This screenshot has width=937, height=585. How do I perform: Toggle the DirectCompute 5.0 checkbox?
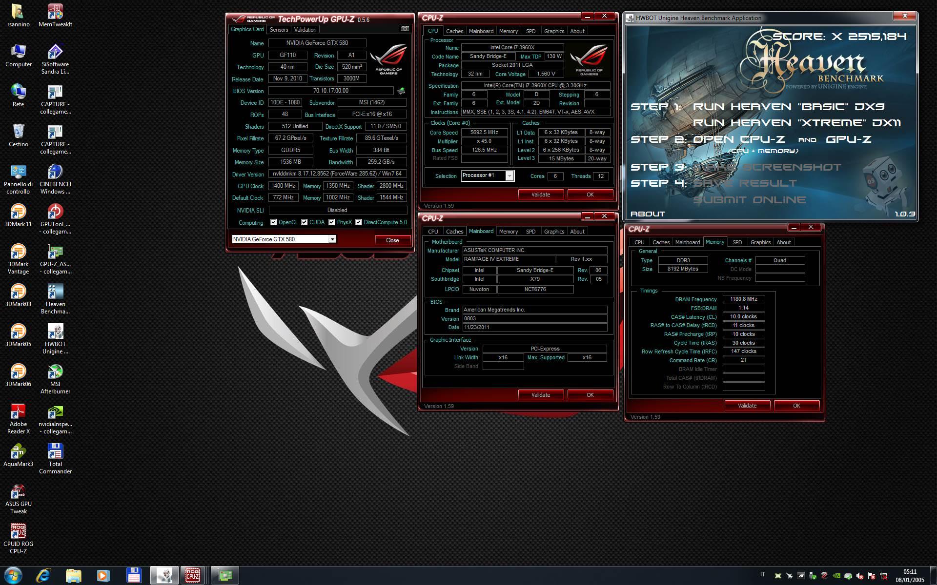pos(359,222)
